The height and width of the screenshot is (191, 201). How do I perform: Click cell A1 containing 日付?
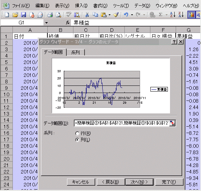(30, 36)
